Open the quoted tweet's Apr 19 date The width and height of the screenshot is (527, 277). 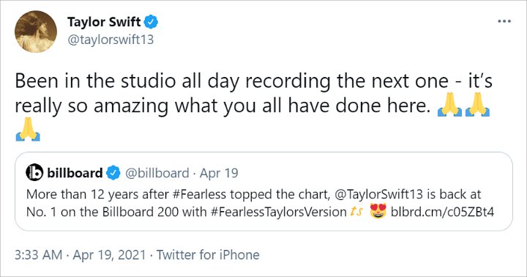[x=219, y=174]
